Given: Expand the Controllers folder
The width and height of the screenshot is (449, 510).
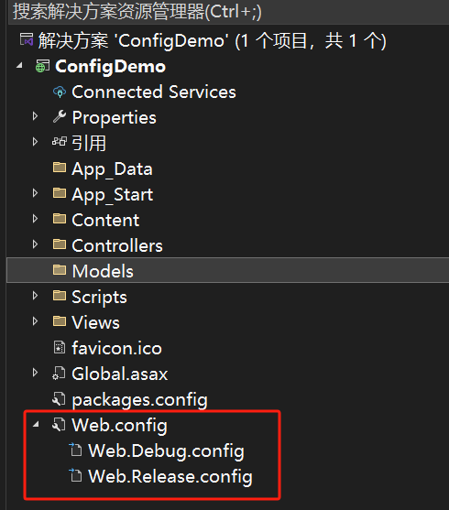Looking at the screenshot, I should [35, 244].
